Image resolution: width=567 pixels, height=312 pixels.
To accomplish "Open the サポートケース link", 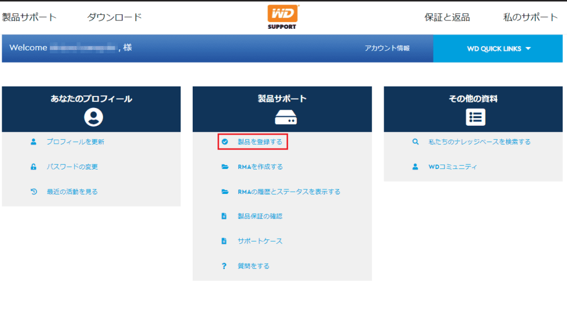I will pos(260,241).
